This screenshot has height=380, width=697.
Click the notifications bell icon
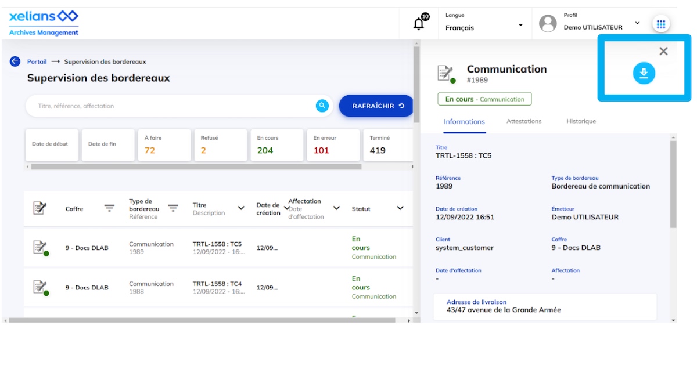pyautogui.click(x=419, y=23)
